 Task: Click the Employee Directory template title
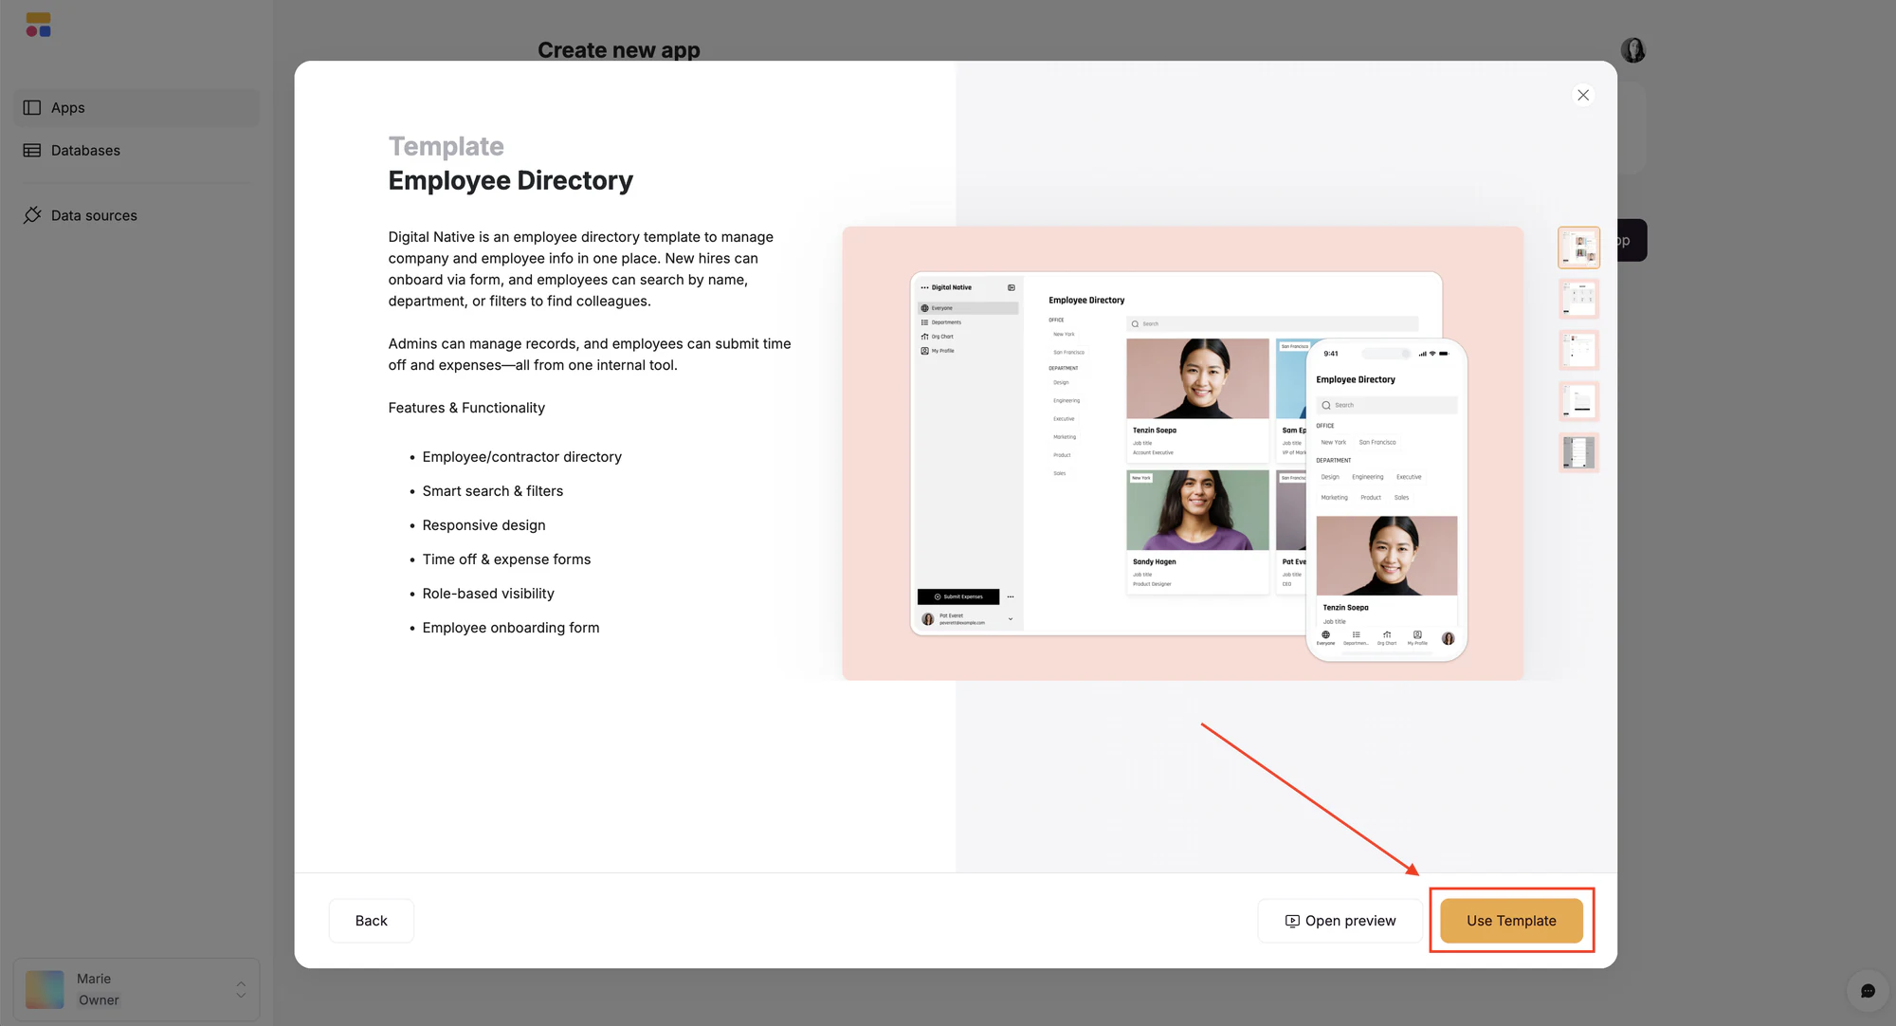(x=510, y=180)
